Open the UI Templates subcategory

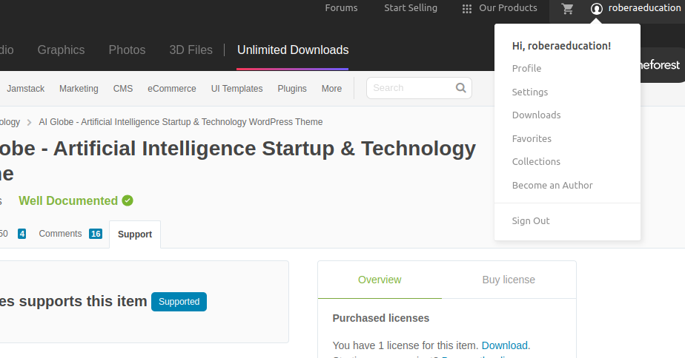(x=236, y=89)
